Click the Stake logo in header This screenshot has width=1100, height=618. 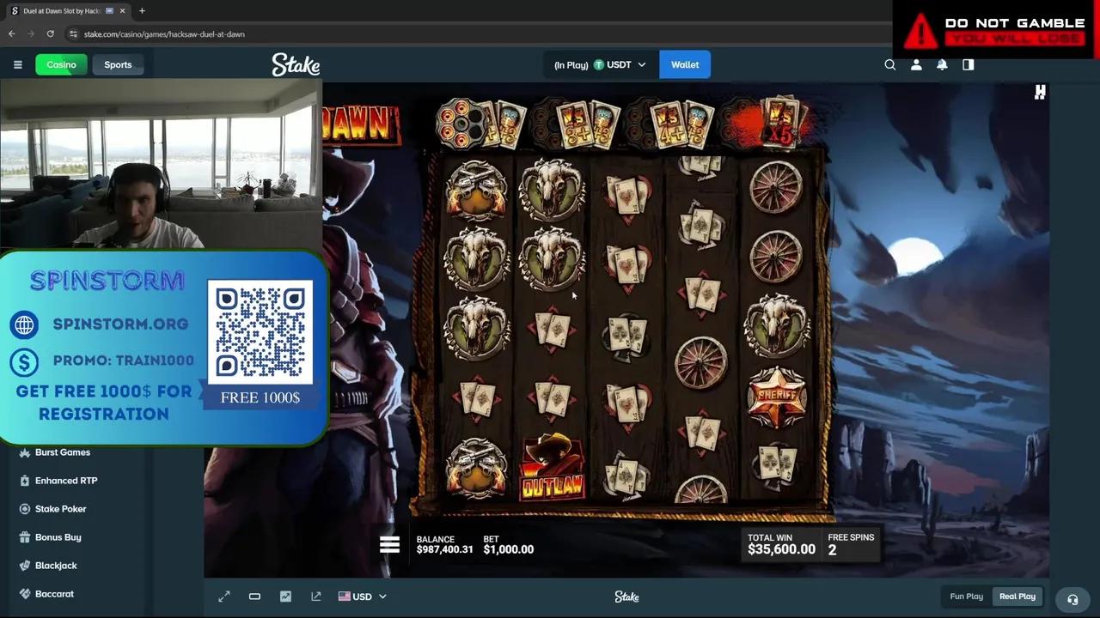296,64
